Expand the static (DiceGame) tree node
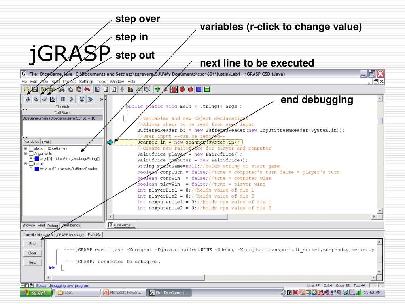 (x=26, y=148)
